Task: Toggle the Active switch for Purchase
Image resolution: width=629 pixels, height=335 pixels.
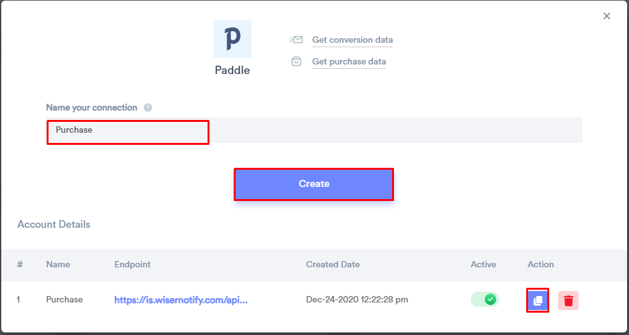Action: (x=485, y=299)
